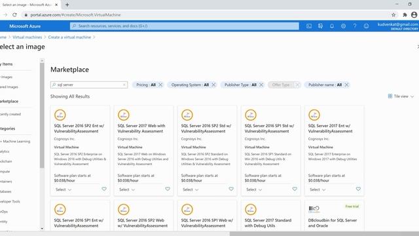Screen dimensions: 419x236
Task: Select Machine Learning category
Action: (15, 142)
